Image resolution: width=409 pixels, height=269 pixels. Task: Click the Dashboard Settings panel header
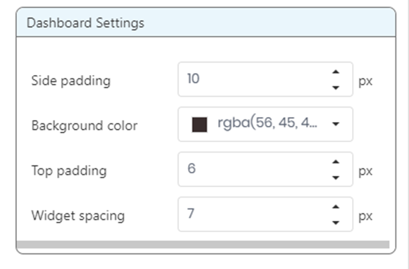206,23
